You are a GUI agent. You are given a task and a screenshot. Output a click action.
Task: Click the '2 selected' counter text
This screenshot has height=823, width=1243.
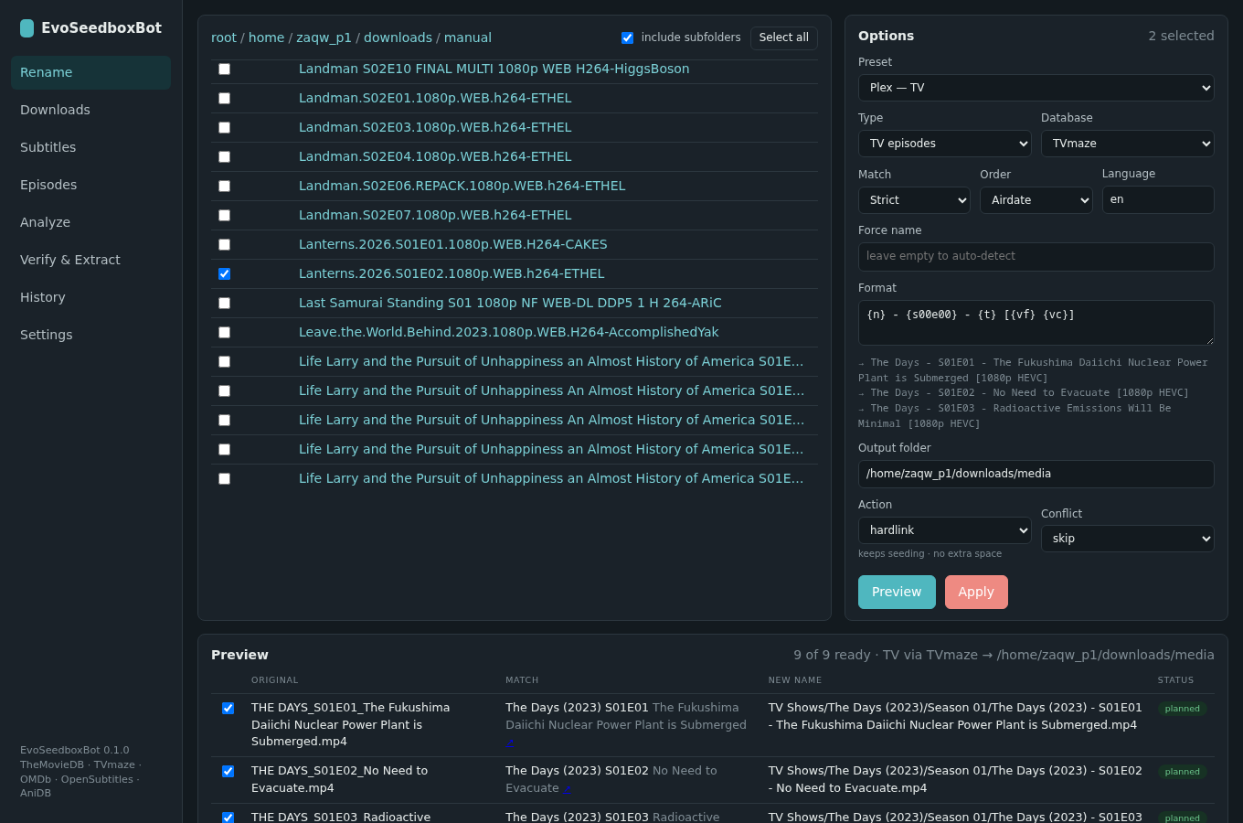click(1181, 36)
